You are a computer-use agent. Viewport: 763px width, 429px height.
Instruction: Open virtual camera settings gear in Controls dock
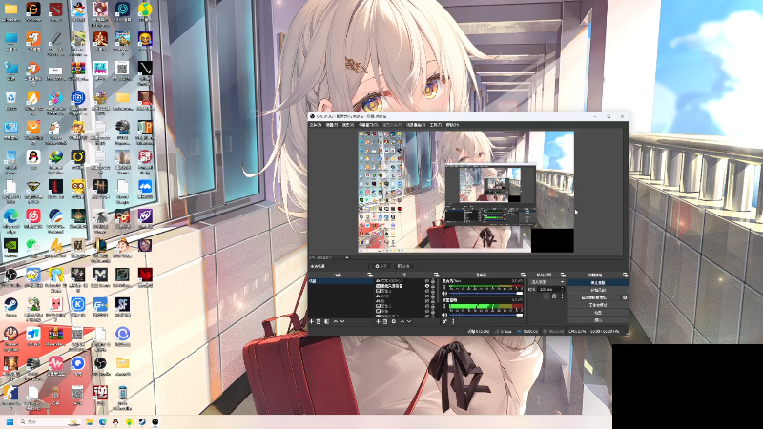point(625,297)
